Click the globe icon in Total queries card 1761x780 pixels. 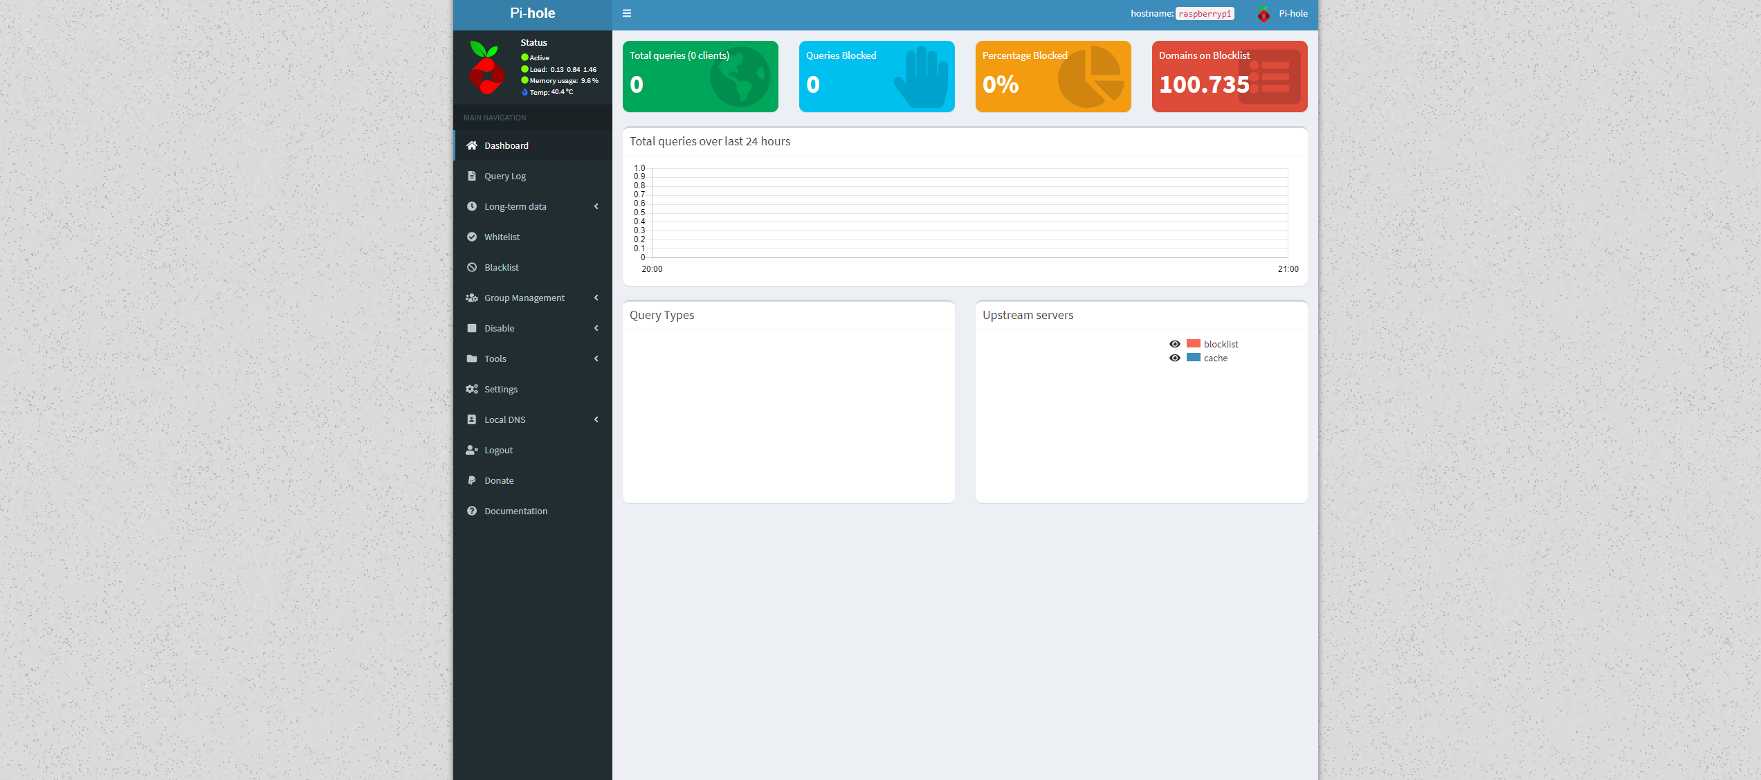(x=740, y=77)
